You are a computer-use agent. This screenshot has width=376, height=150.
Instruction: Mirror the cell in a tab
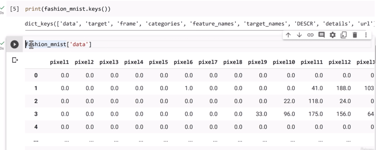(344, 35)
